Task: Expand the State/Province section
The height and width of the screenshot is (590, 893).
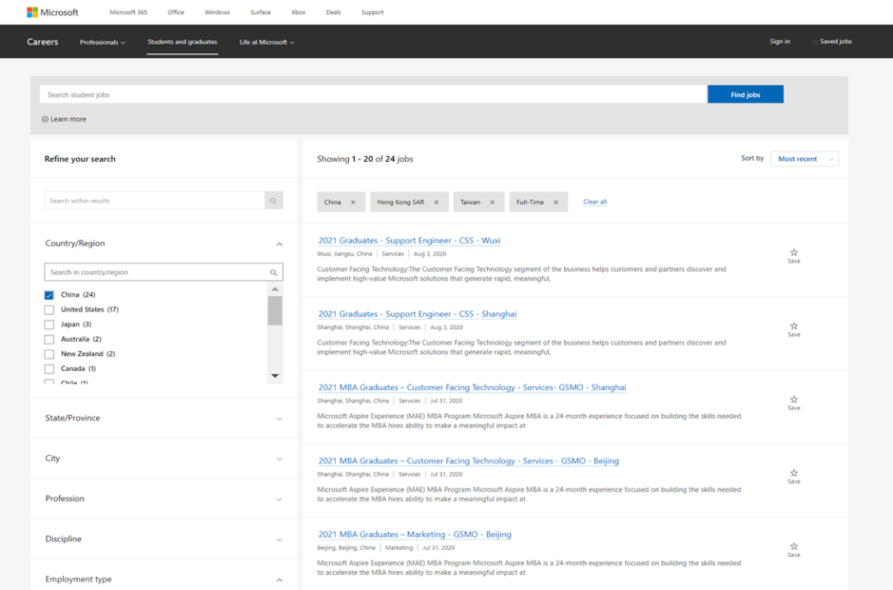Action: pyautogui.click(x=279, y=419)
